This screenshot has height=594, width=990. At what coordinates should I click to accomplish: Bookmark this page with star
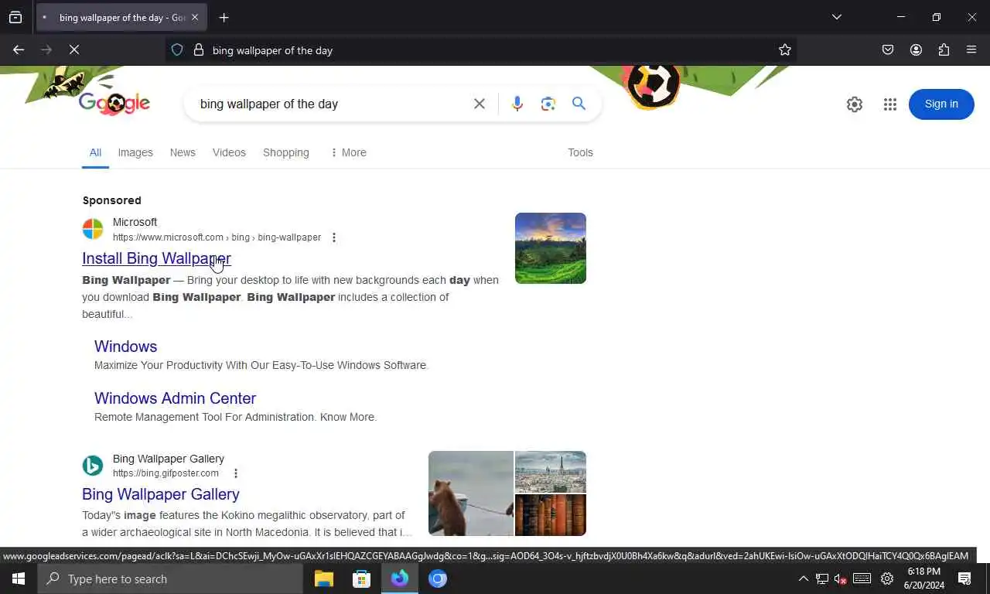[x=785, y=49]
